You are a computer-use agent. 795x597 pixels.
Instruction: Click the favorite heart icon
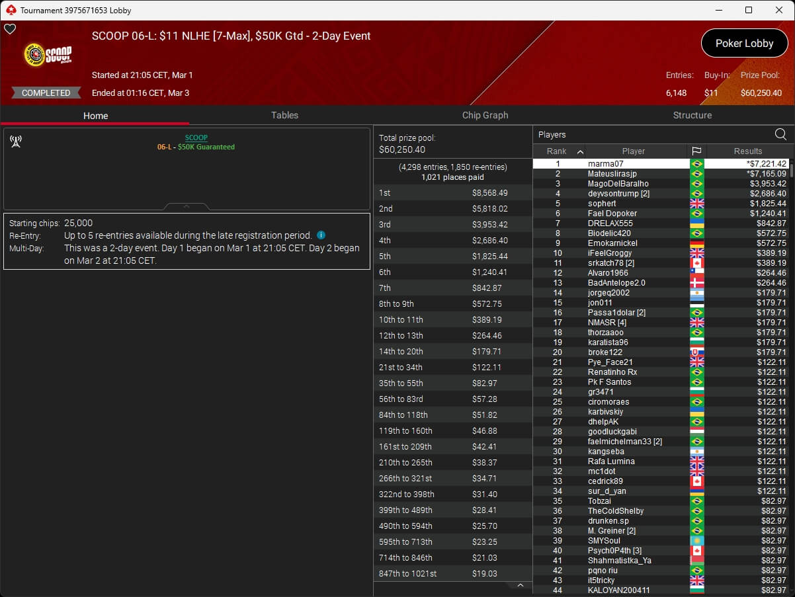pos(10,29)
